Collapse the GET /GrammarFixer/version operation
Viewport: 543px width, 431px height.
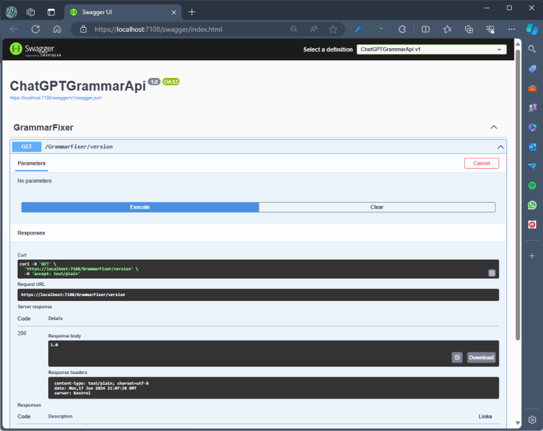[500, 147]
